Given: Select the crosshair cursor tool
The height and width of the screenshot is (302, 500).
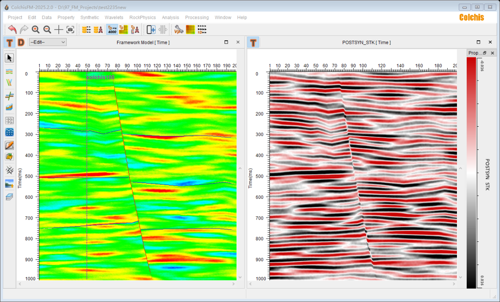Looking at the screenshot, I should click(x=59, y=30).
